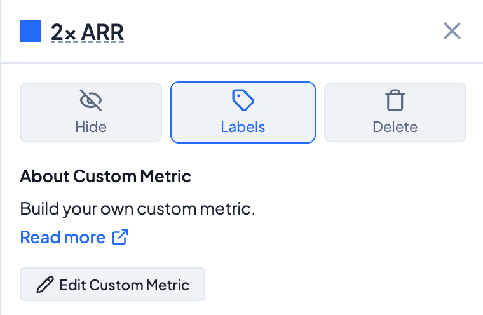The image size is (483, 315).
Task: Click the trash can icon
Action: click(395, 100)
